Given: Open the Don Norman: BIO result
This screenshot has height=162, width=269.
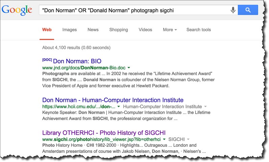Looking at the screenshot, I should point(77,61).
